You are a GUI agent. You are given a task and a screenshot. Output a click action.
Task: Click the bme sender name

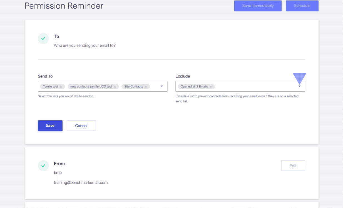pyautogui.click(x=58, y=172)
